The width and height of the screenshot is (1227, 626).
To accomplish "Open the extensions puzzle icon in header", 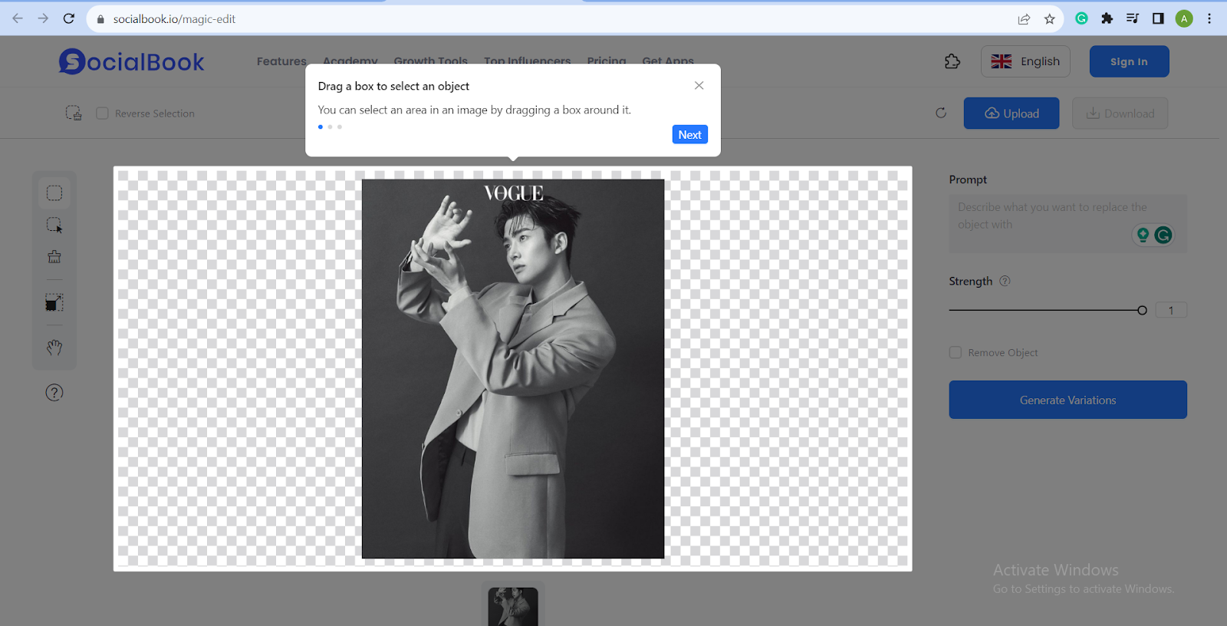I will coord(952,61).
